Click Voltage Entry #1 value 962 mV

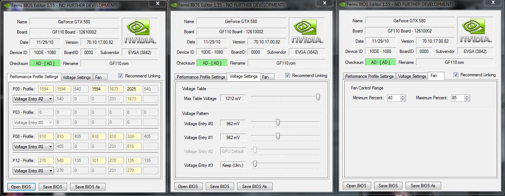(233, 137)
